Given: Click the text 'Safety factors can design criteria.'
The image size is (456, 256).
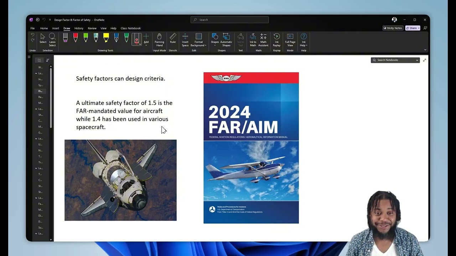Looking at the screenshot, I should tap(120, 79).
